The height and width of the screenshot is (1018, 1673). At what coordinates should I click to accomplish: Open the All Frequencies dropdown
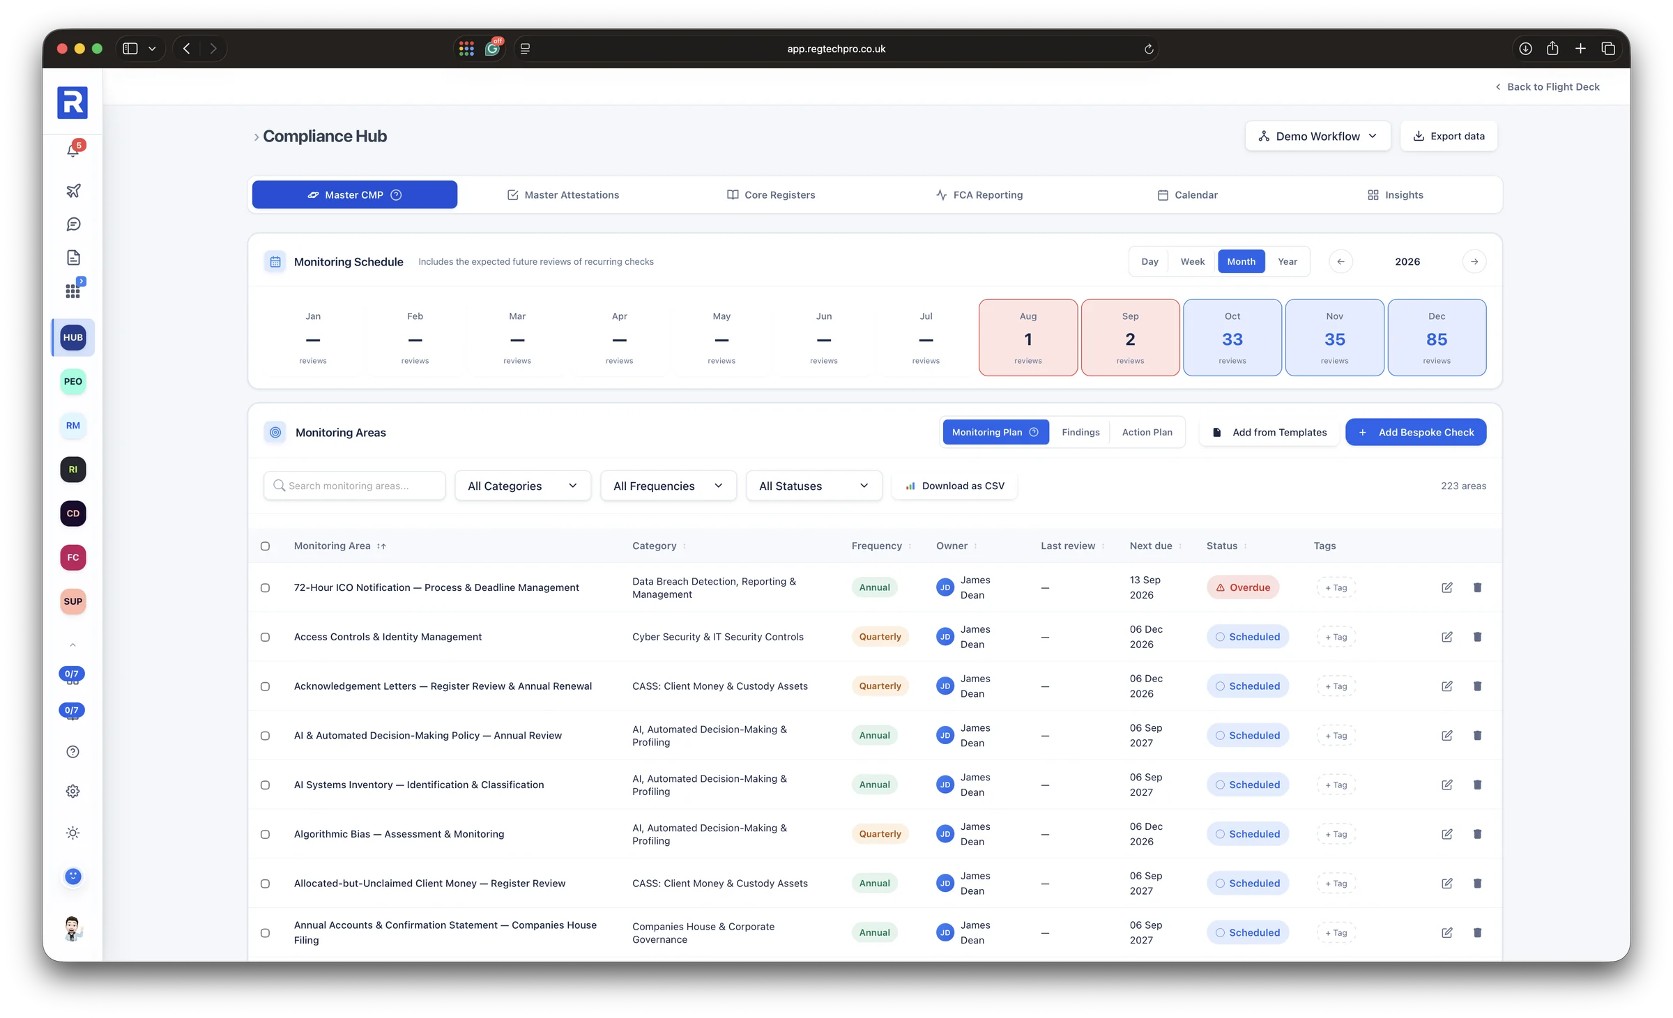pos(669,486)
